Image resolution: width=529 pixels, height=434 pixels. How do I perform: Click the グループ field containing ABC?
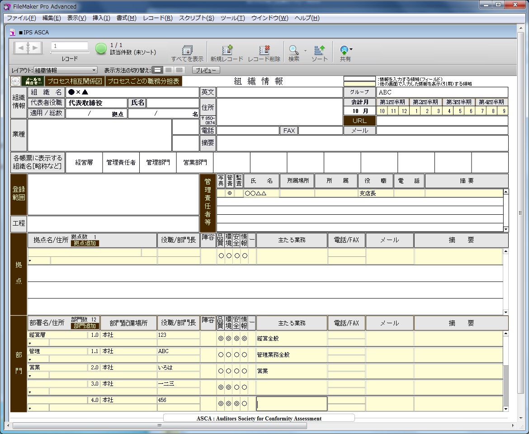(x=442, y=92)
